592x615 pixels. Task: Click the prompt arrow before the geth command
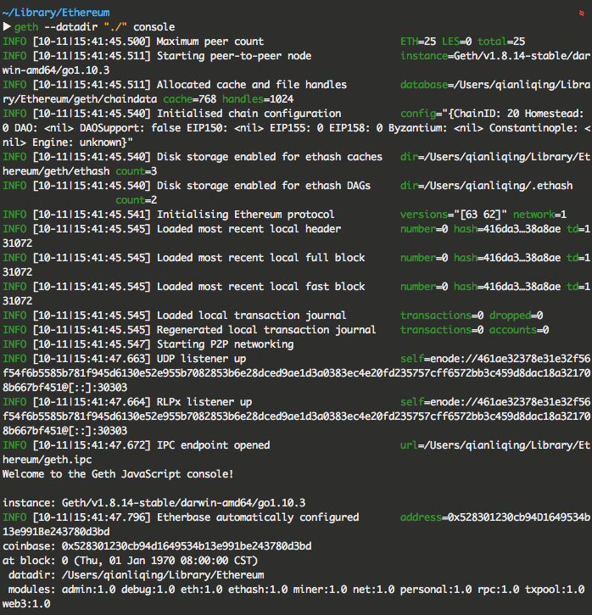(x=7, y=26)
